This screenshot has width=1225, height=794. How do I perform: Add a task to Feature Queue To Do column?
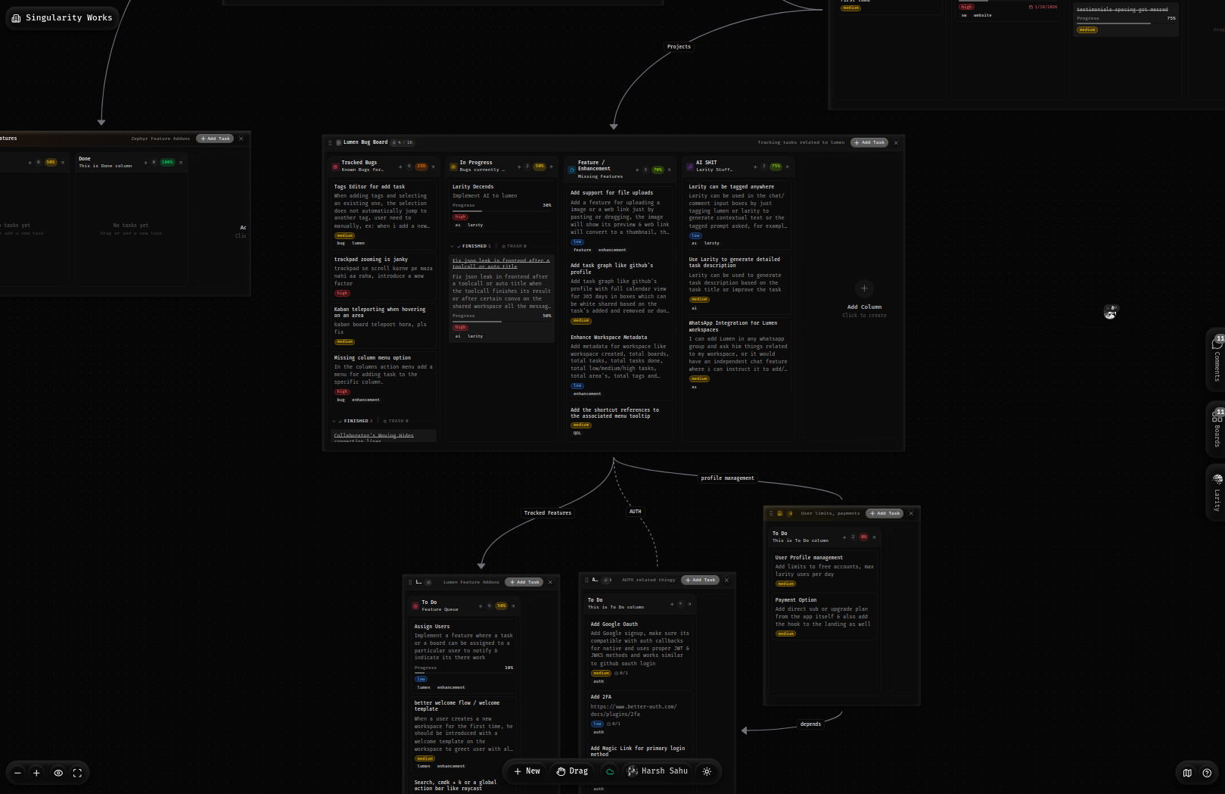coord(480,606)
